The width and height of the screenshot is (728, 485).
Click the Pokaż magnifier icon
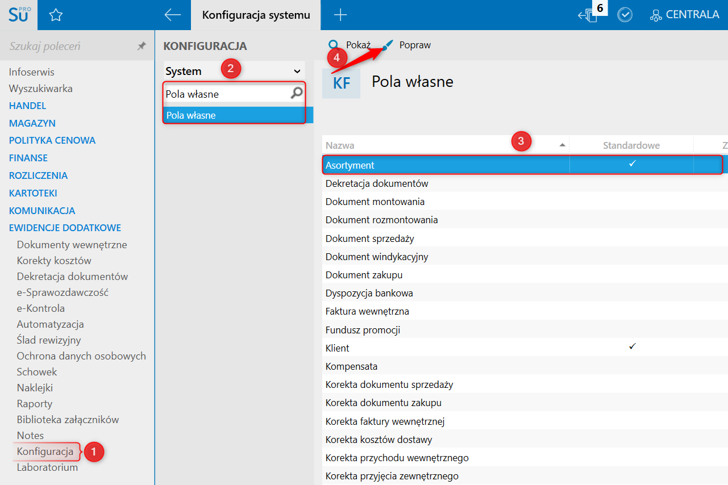tap(334, 45)
